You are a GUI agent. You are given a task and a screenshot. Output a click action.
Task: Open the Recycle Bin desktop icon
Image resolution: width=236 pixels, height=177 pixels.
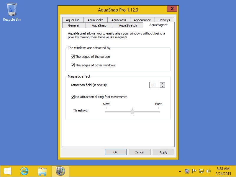12,12
